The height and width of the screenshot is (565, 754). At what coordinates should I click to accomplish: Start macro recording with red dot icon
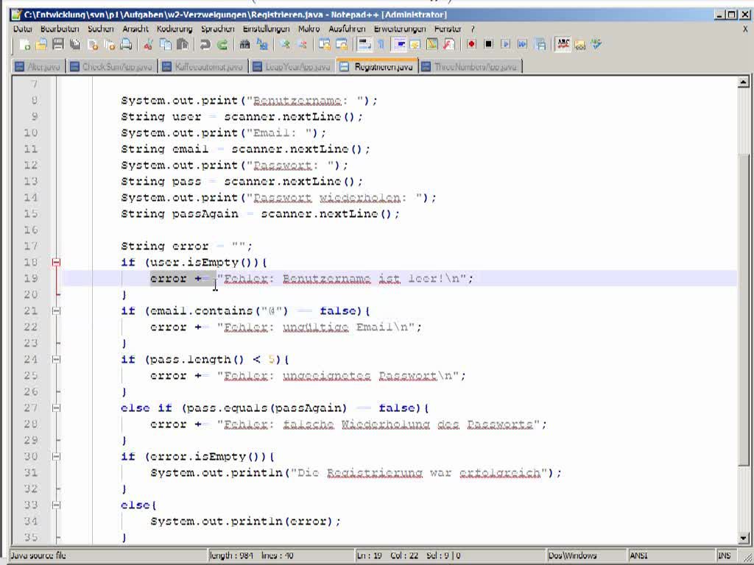tap(471, 44)
